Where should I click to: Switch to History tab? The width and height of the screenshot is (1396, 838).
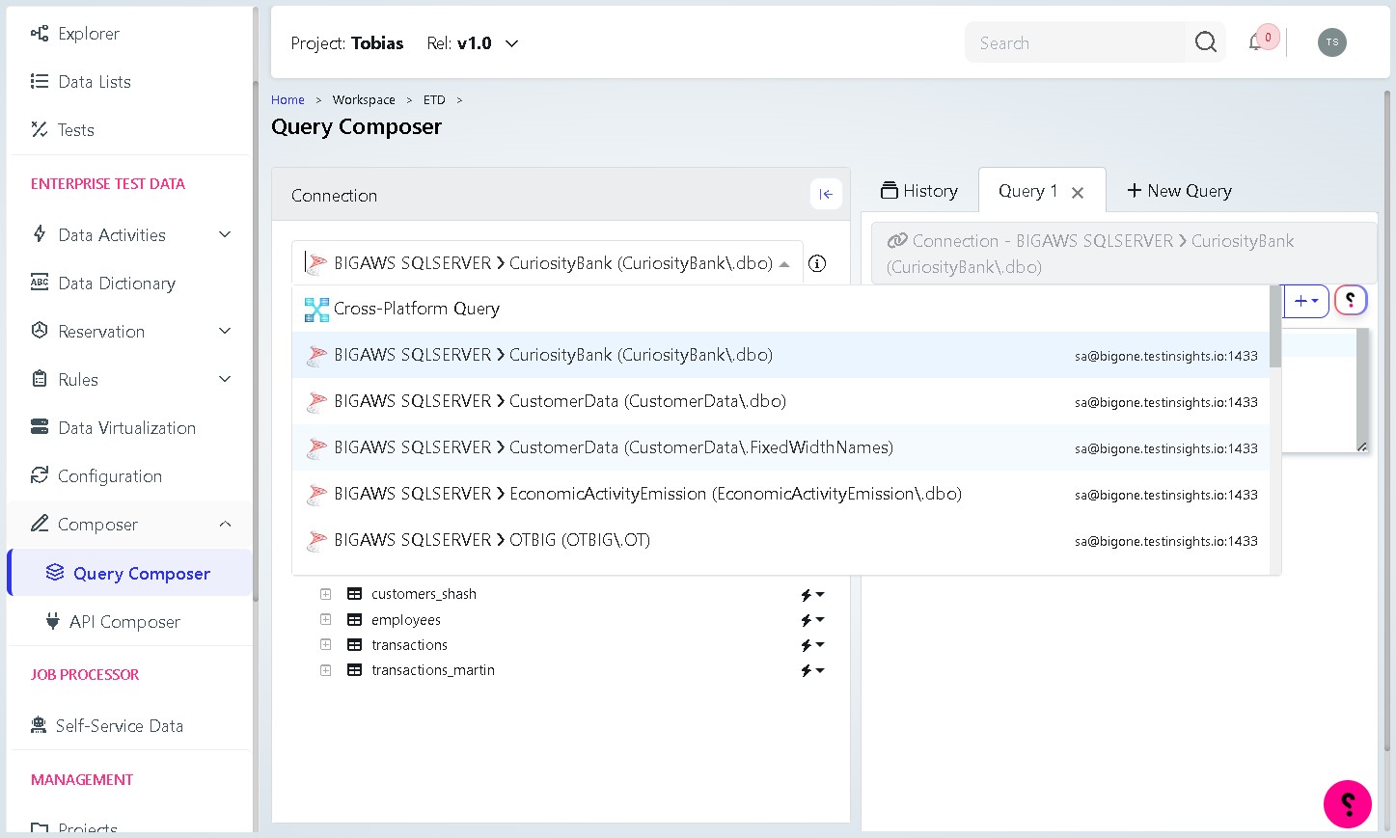pyautogui.click(x=919, y=191)
